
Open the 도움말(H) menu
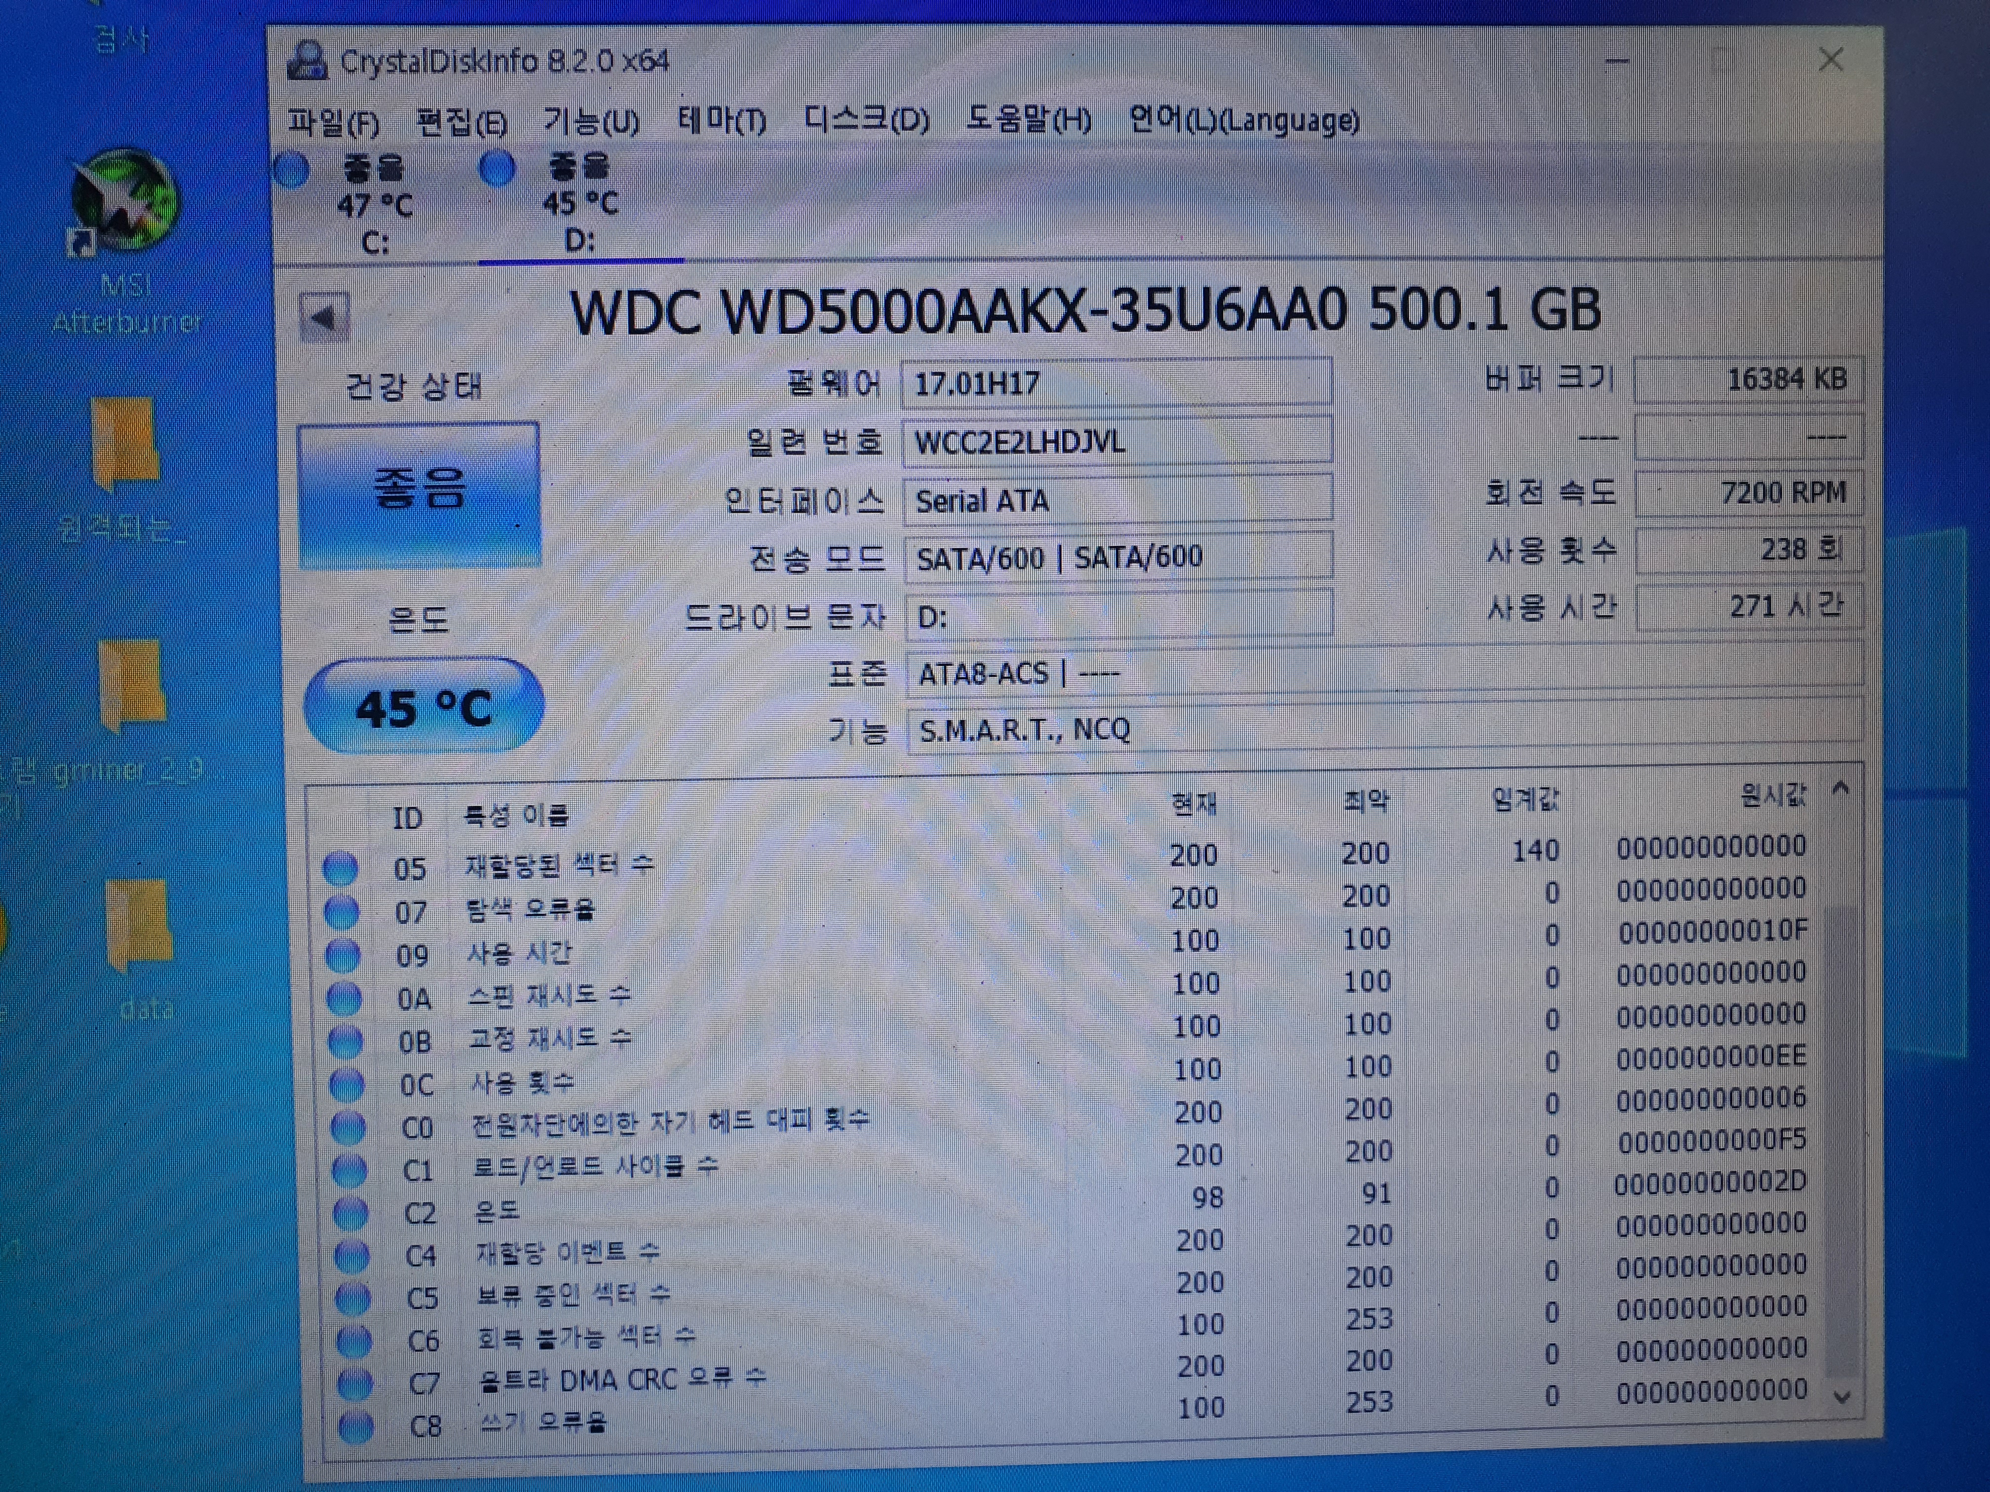pyautogui.click(x=1028, y=119)
